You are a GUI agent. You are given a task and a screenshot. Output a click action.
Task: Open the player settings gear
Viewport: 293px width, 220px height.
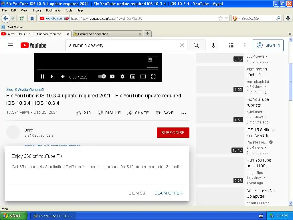(122, 76)
